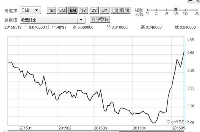Open the 自設參數 parameter settings button
The height and width of the screenshot is (132, 200).
coord(100,19)
